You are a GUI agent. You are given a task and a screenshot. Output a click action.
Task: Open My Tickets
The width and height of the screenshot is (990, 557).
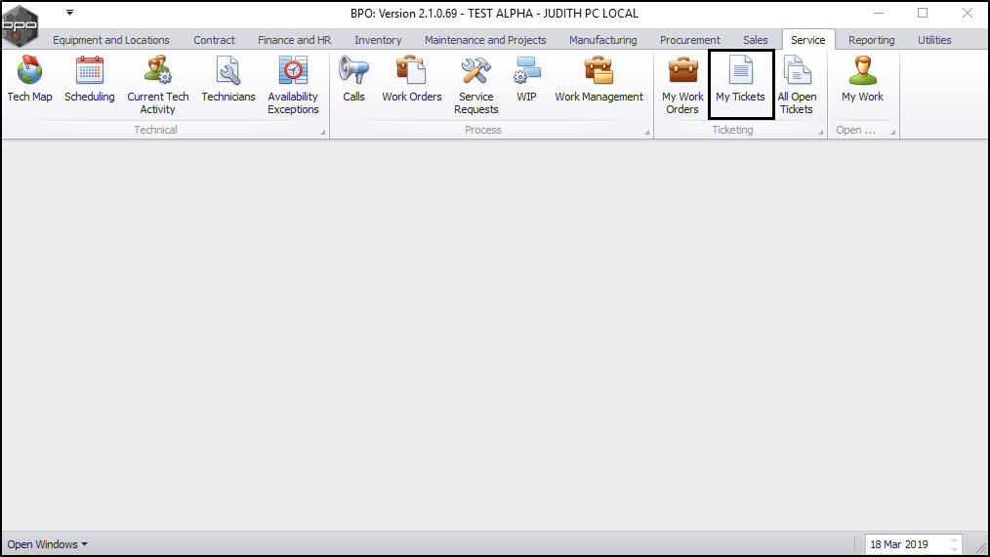[x=741, y=84]
